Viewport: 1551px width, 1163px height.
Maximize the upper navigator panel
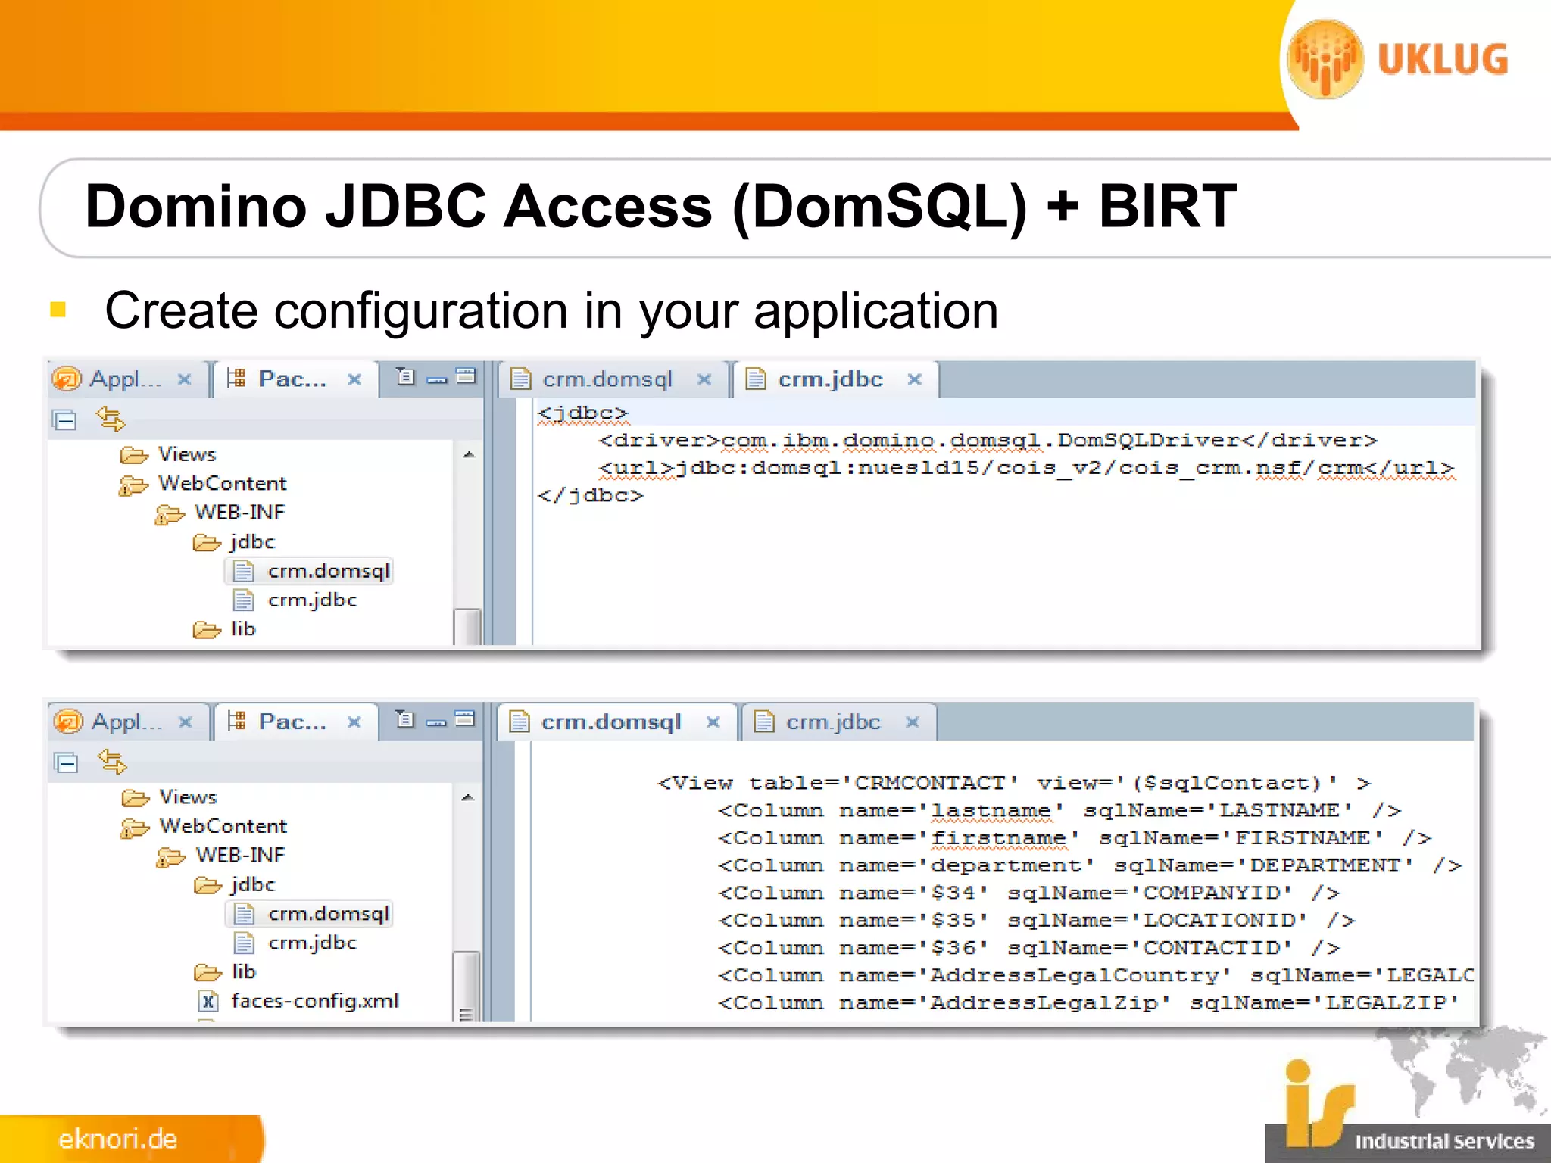466,376
